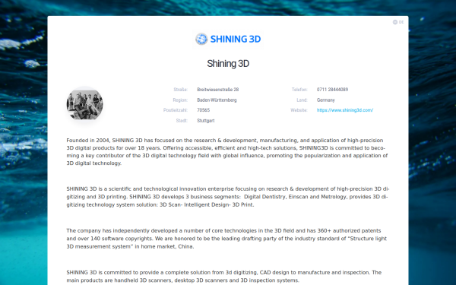456x285 pixels.
Task: Click the Postleitzahl label
Action: point(176,110)
